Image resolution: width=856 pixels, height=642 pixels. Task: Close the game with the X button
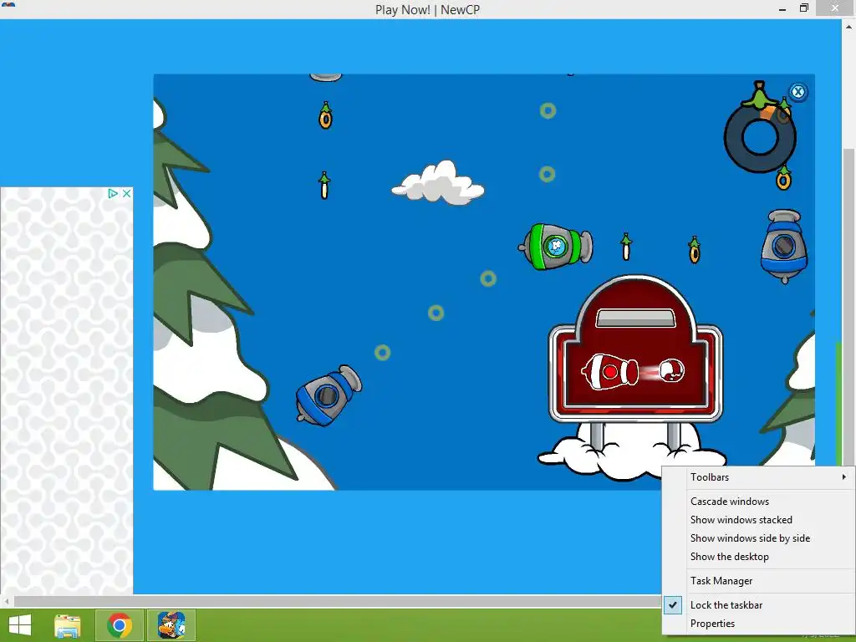click(x=797, y=92)
